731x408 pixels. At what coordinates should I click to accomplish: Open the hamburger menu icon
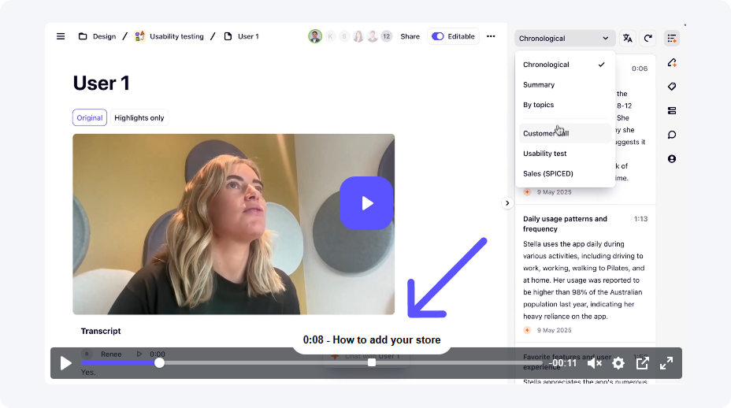pyautogui.click(x=61, y=36)
